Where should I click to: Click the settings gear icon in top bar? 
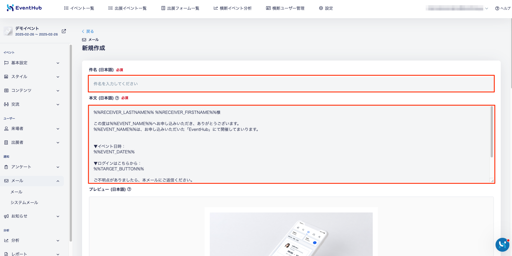point(321,8)
